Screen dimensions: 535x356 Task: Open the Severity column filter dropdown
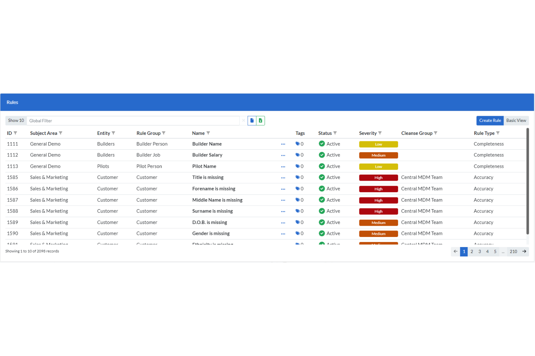tap(381, 133)
